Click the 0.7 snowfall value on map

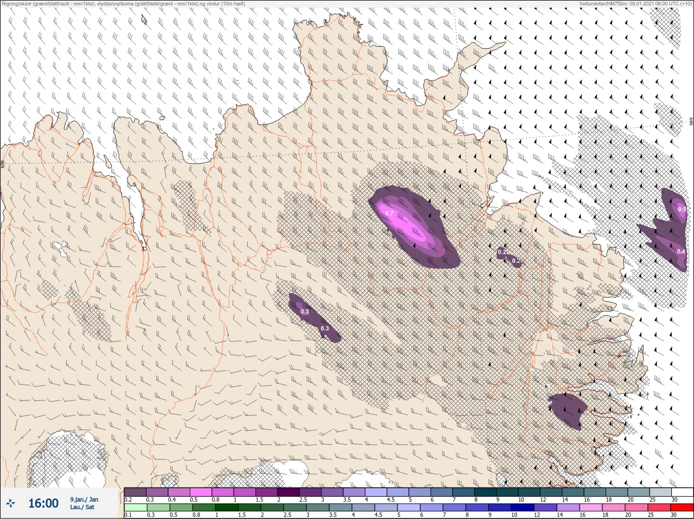pos(389,214)
